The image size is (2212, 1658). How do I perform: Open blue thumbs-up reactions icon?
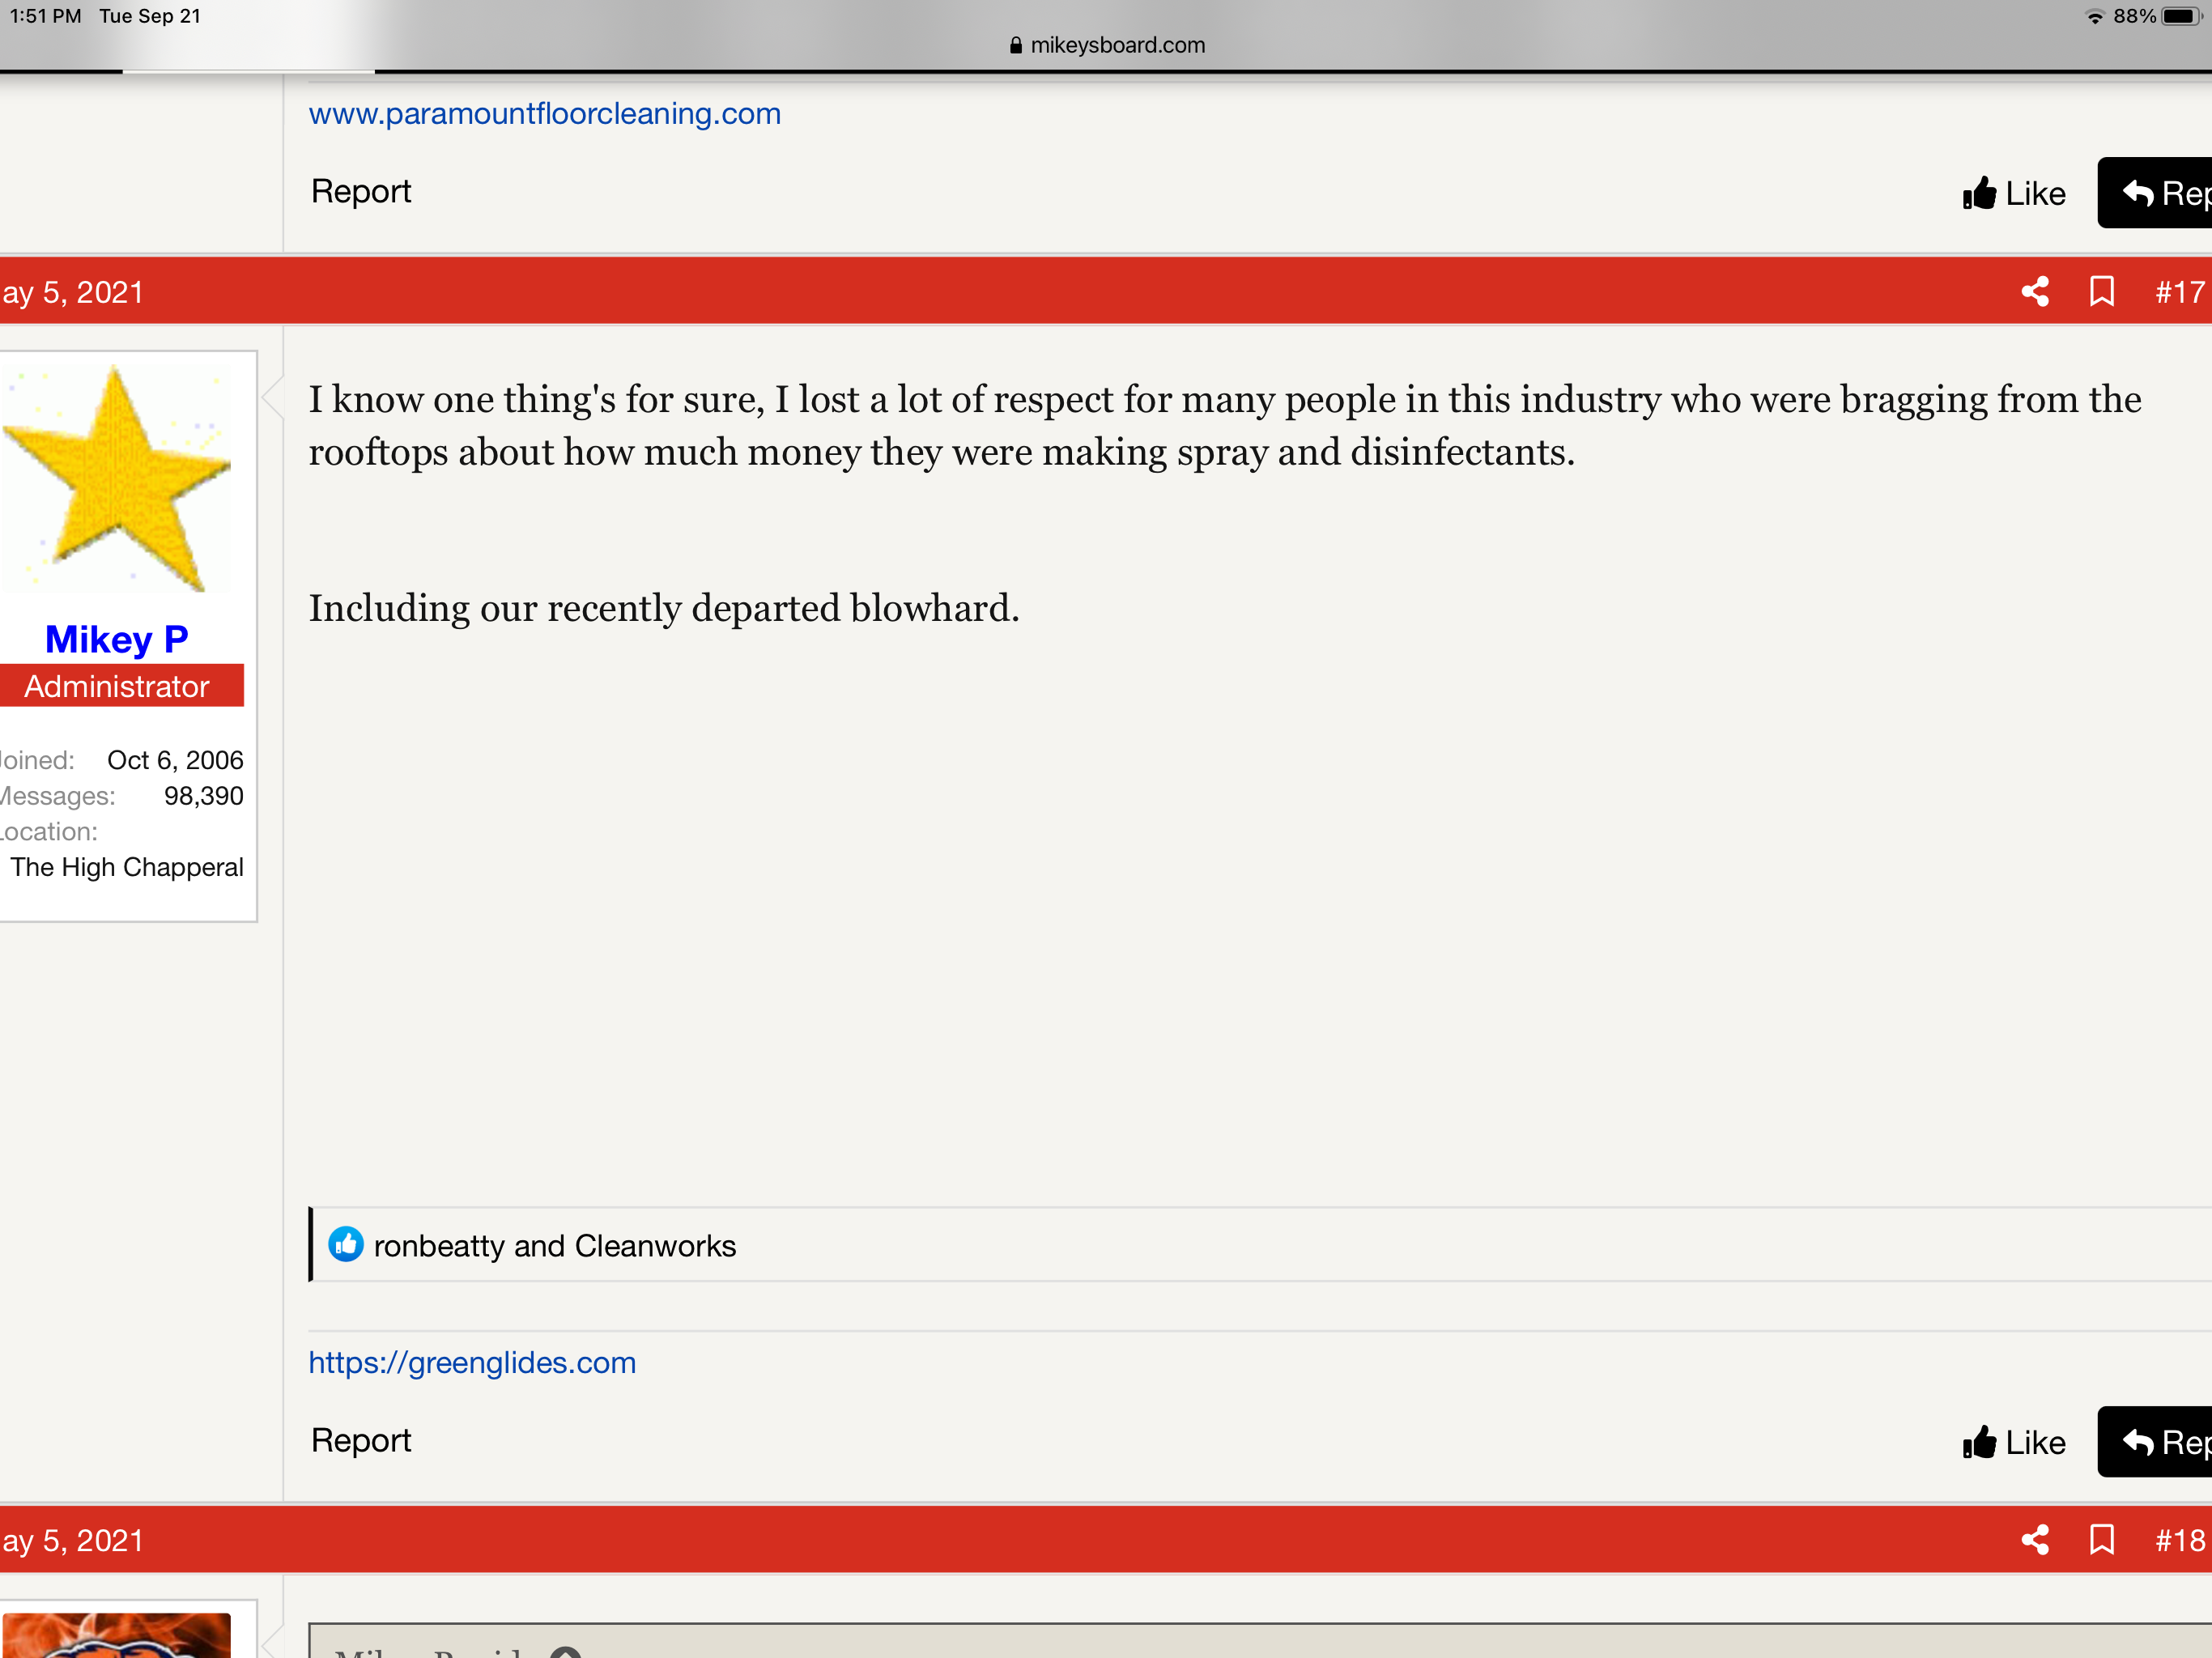click(346, 1244)
